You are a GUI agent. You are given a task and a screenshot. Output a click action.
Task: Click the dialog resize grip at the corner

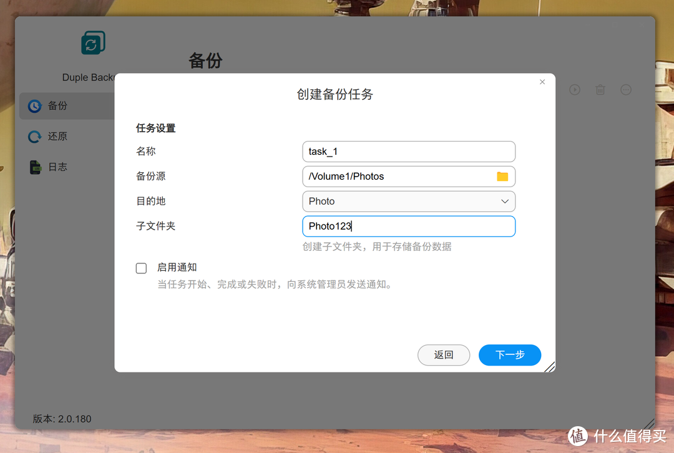coord(550,367)
